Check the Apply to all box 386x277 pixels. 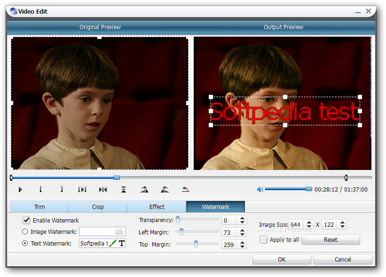pos(263,239)
